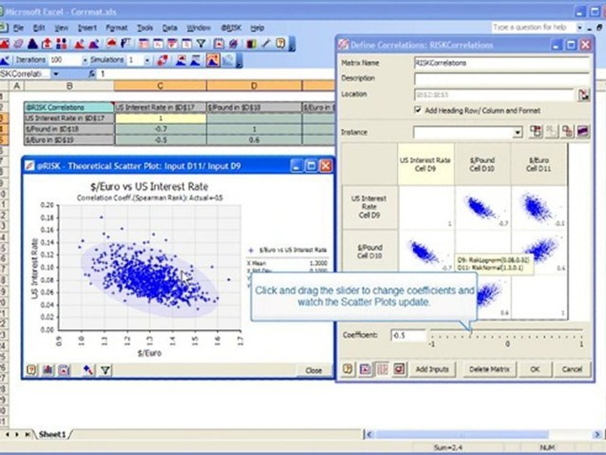Click the purple globe toolbar icon

pyautogui.click(x=233, y=44)
